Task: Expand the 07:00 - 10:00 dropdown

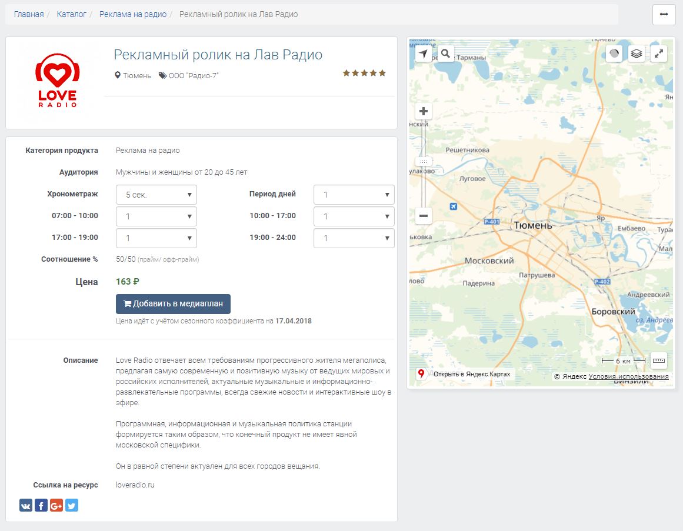Action: [156, 216]
